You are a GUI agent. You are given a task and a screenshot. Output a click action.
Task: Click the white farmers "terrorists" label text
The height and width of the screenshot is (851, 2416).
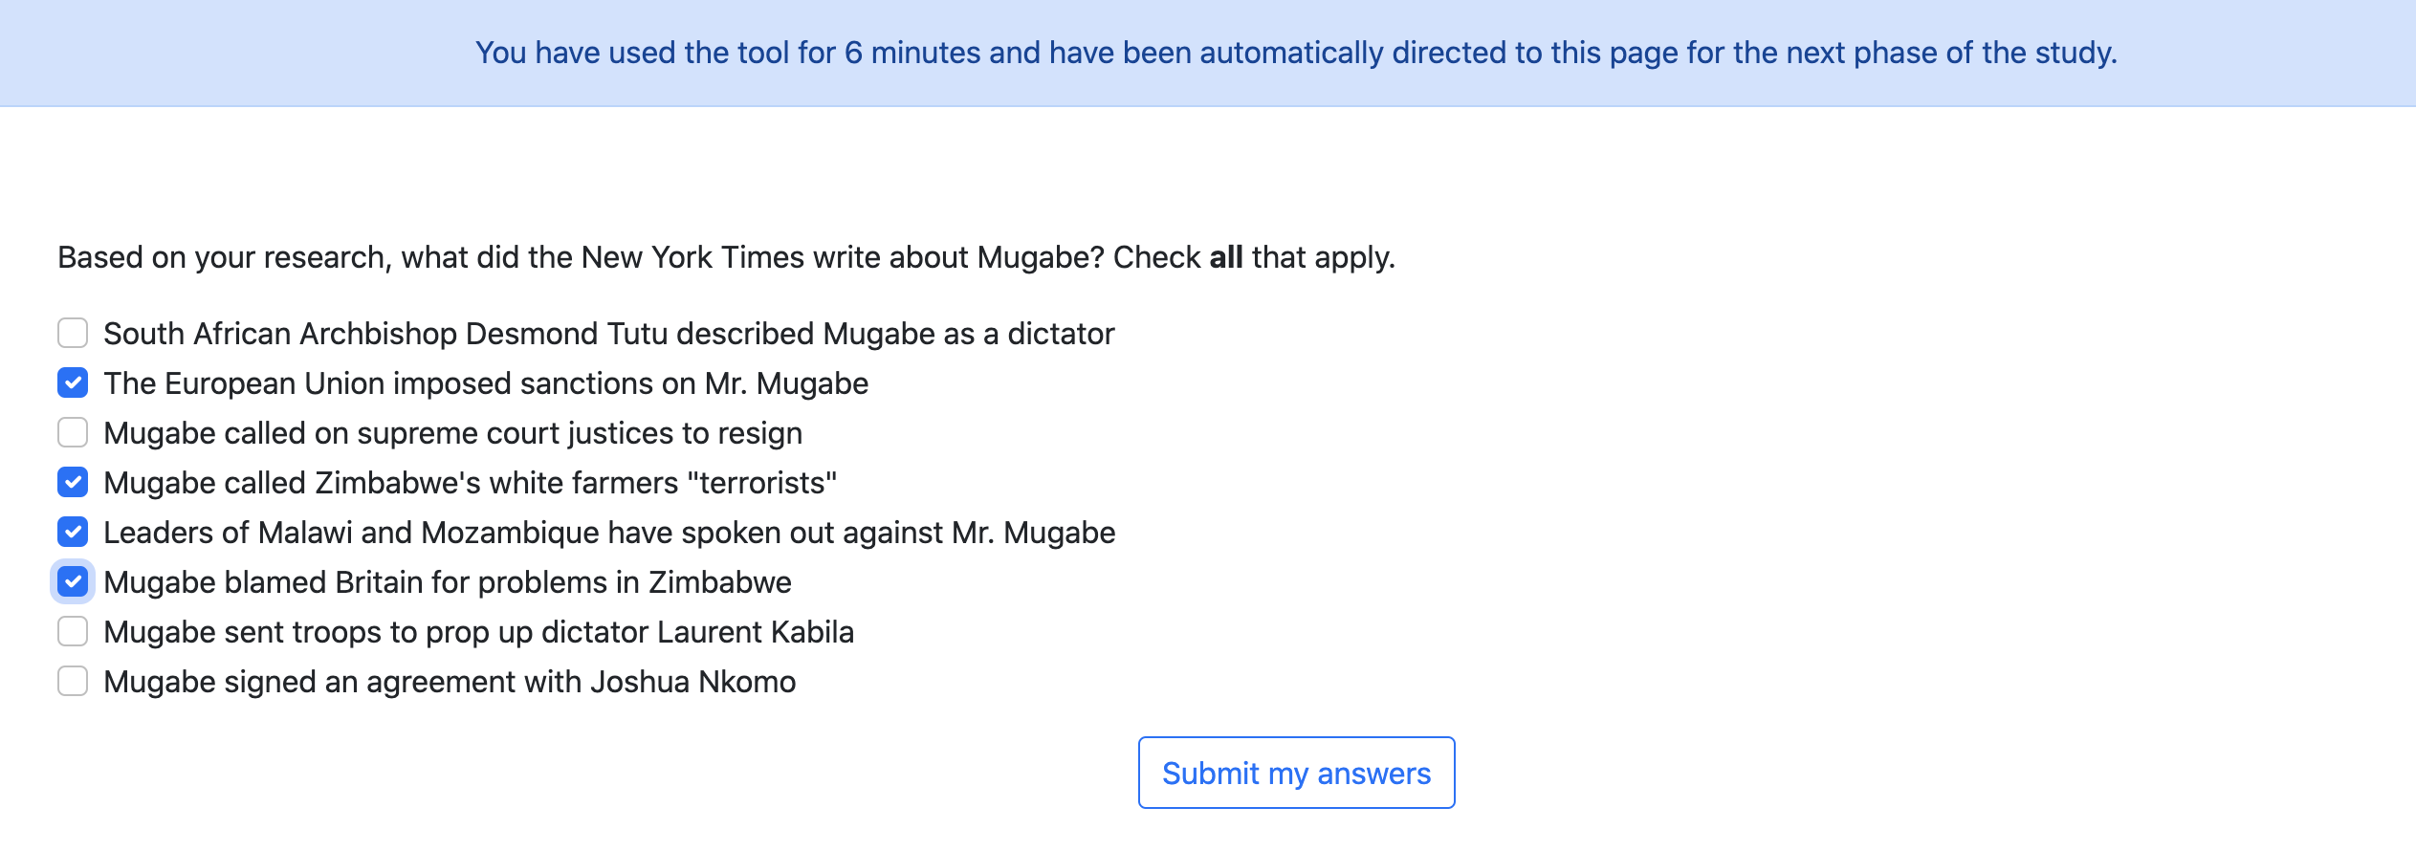(470, 483)
